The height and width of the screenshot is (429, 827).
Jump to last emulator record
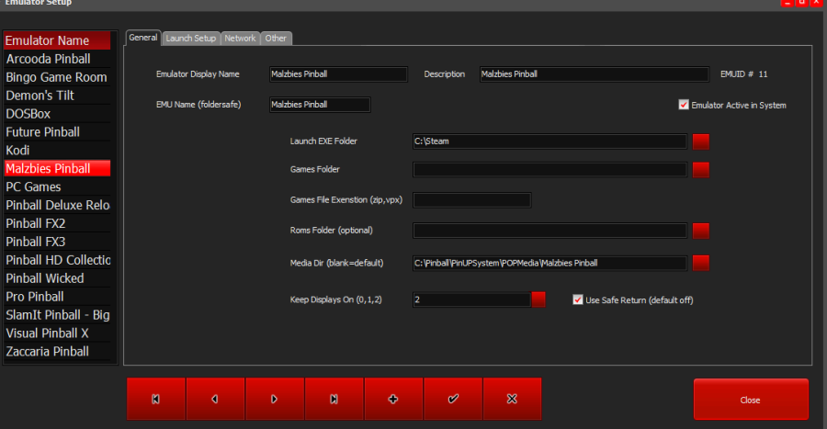pos(334,399)
